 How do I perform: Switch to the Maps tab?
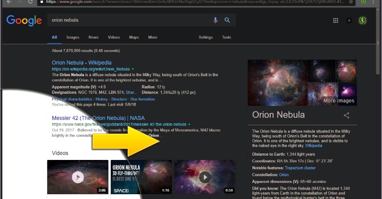coord(134,37)
